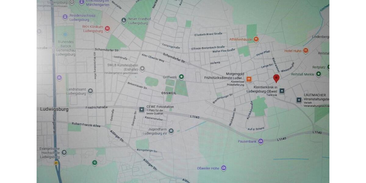Open the CEWE Fotostation marker icon

click(x=142, y=109)
